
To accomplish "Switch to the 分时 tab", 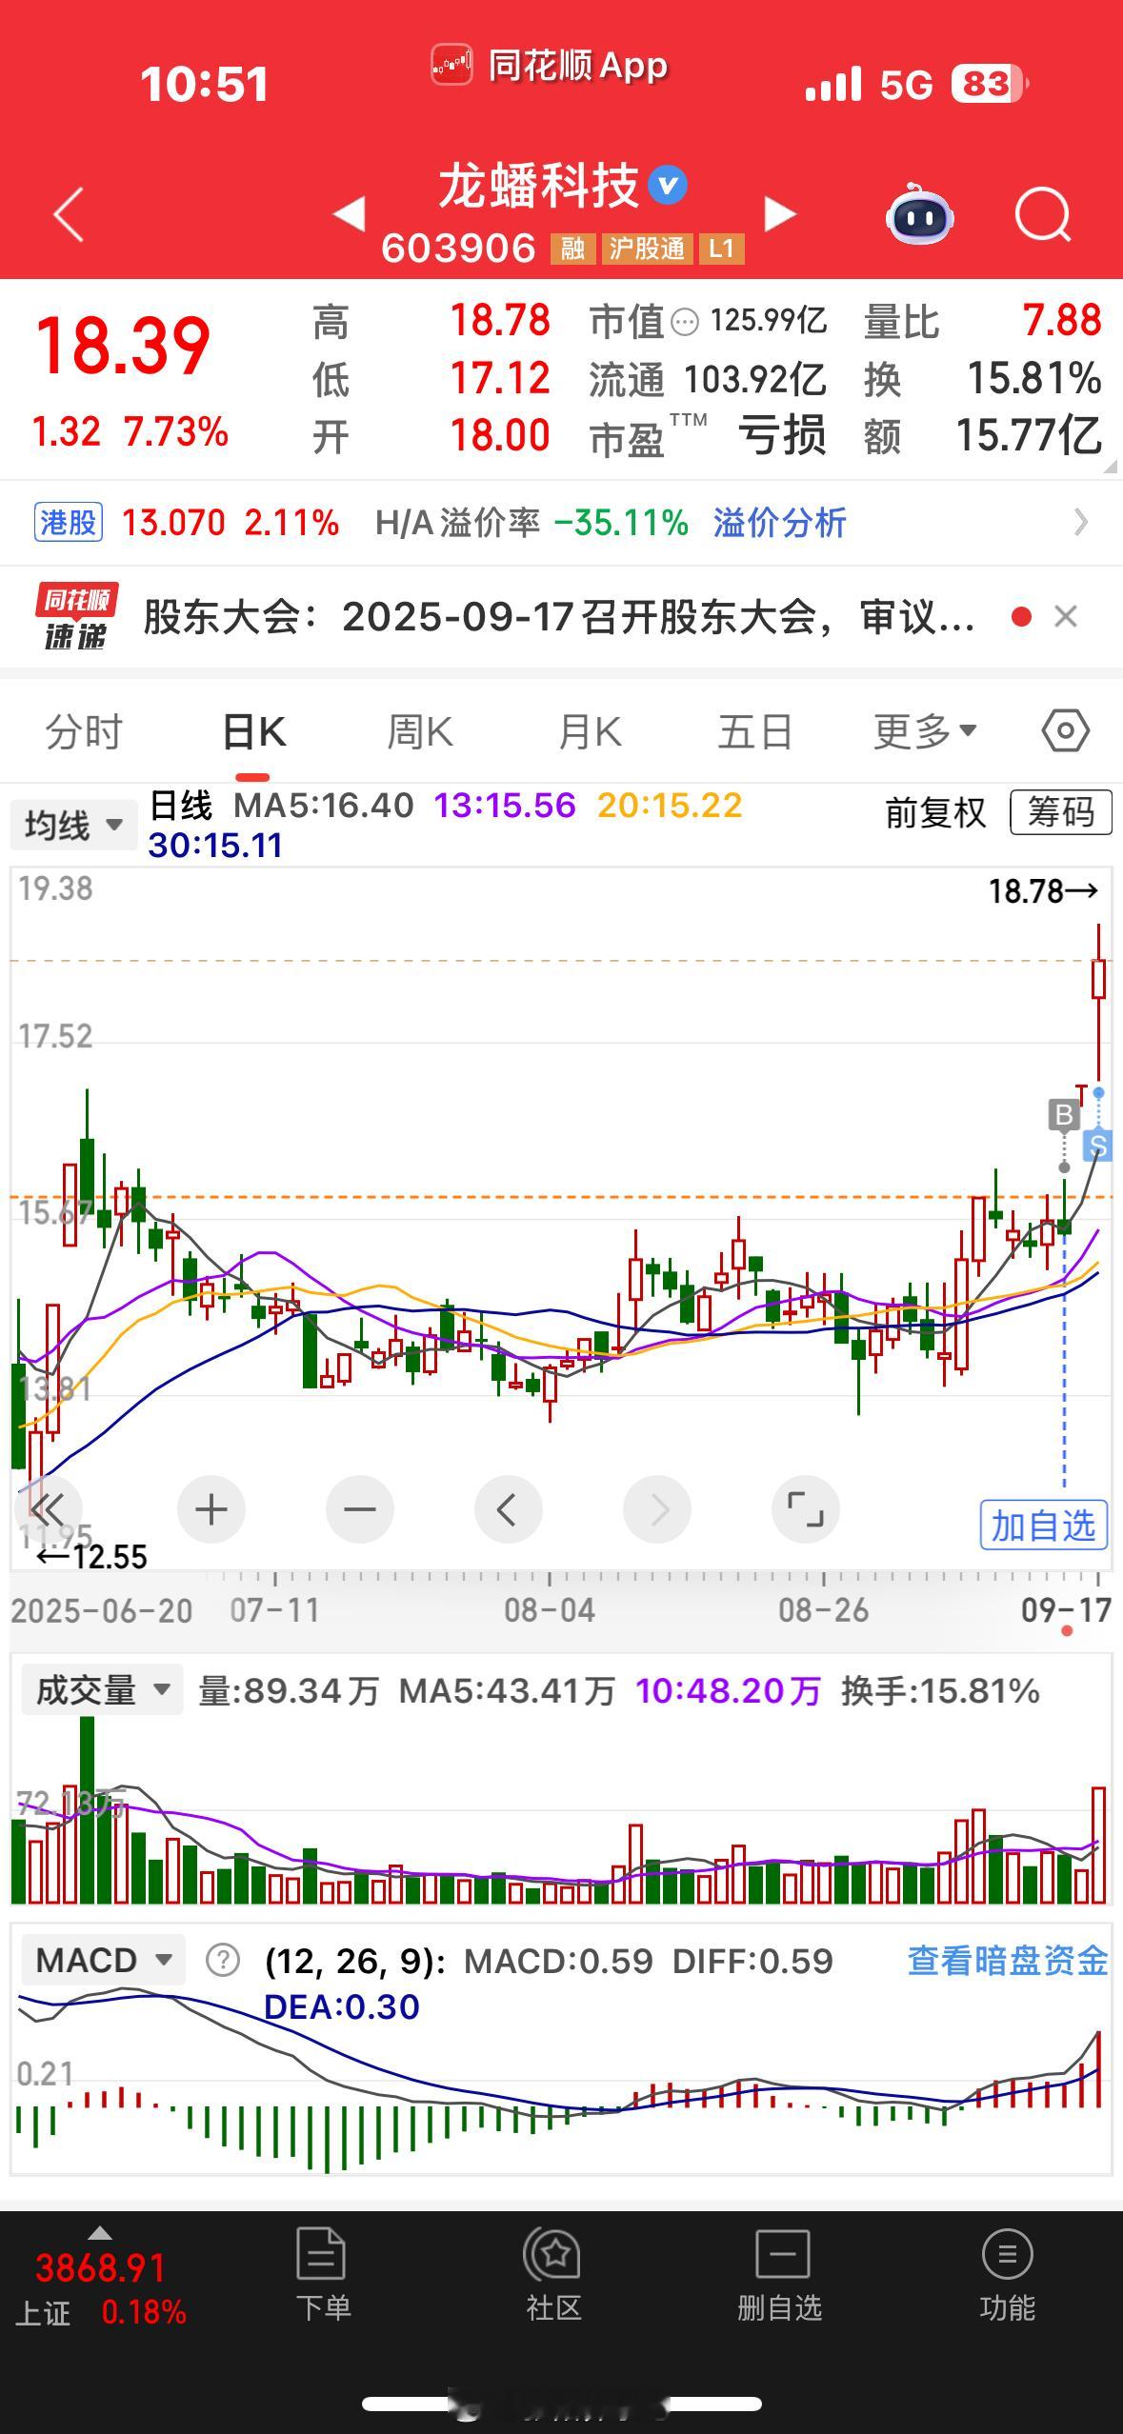I will [84, 732].
